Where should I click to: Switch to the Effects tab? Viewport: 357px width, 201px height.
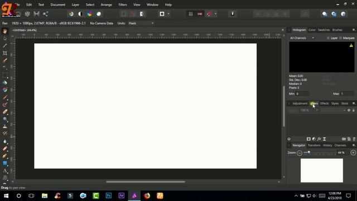coord(325,103)
